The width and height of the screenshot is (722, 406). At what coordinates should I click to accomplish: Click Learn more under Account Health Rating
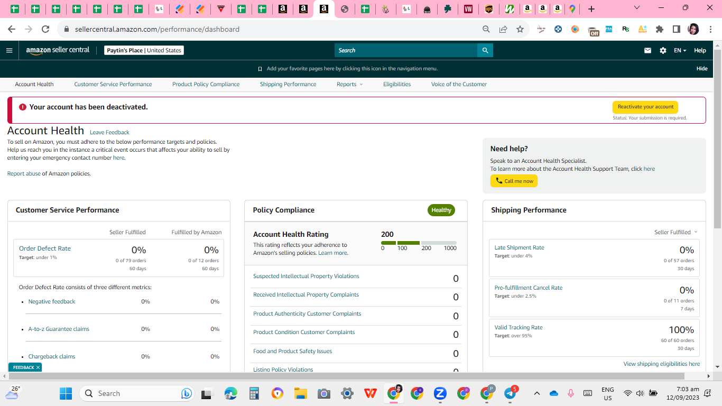[x=333, y=253]
